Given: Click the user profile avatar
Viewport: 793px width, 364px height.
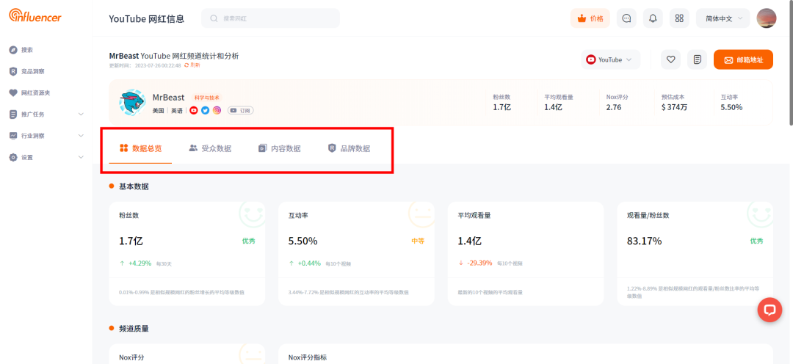Looking at the screenshot, I should (x=767, y=18).
